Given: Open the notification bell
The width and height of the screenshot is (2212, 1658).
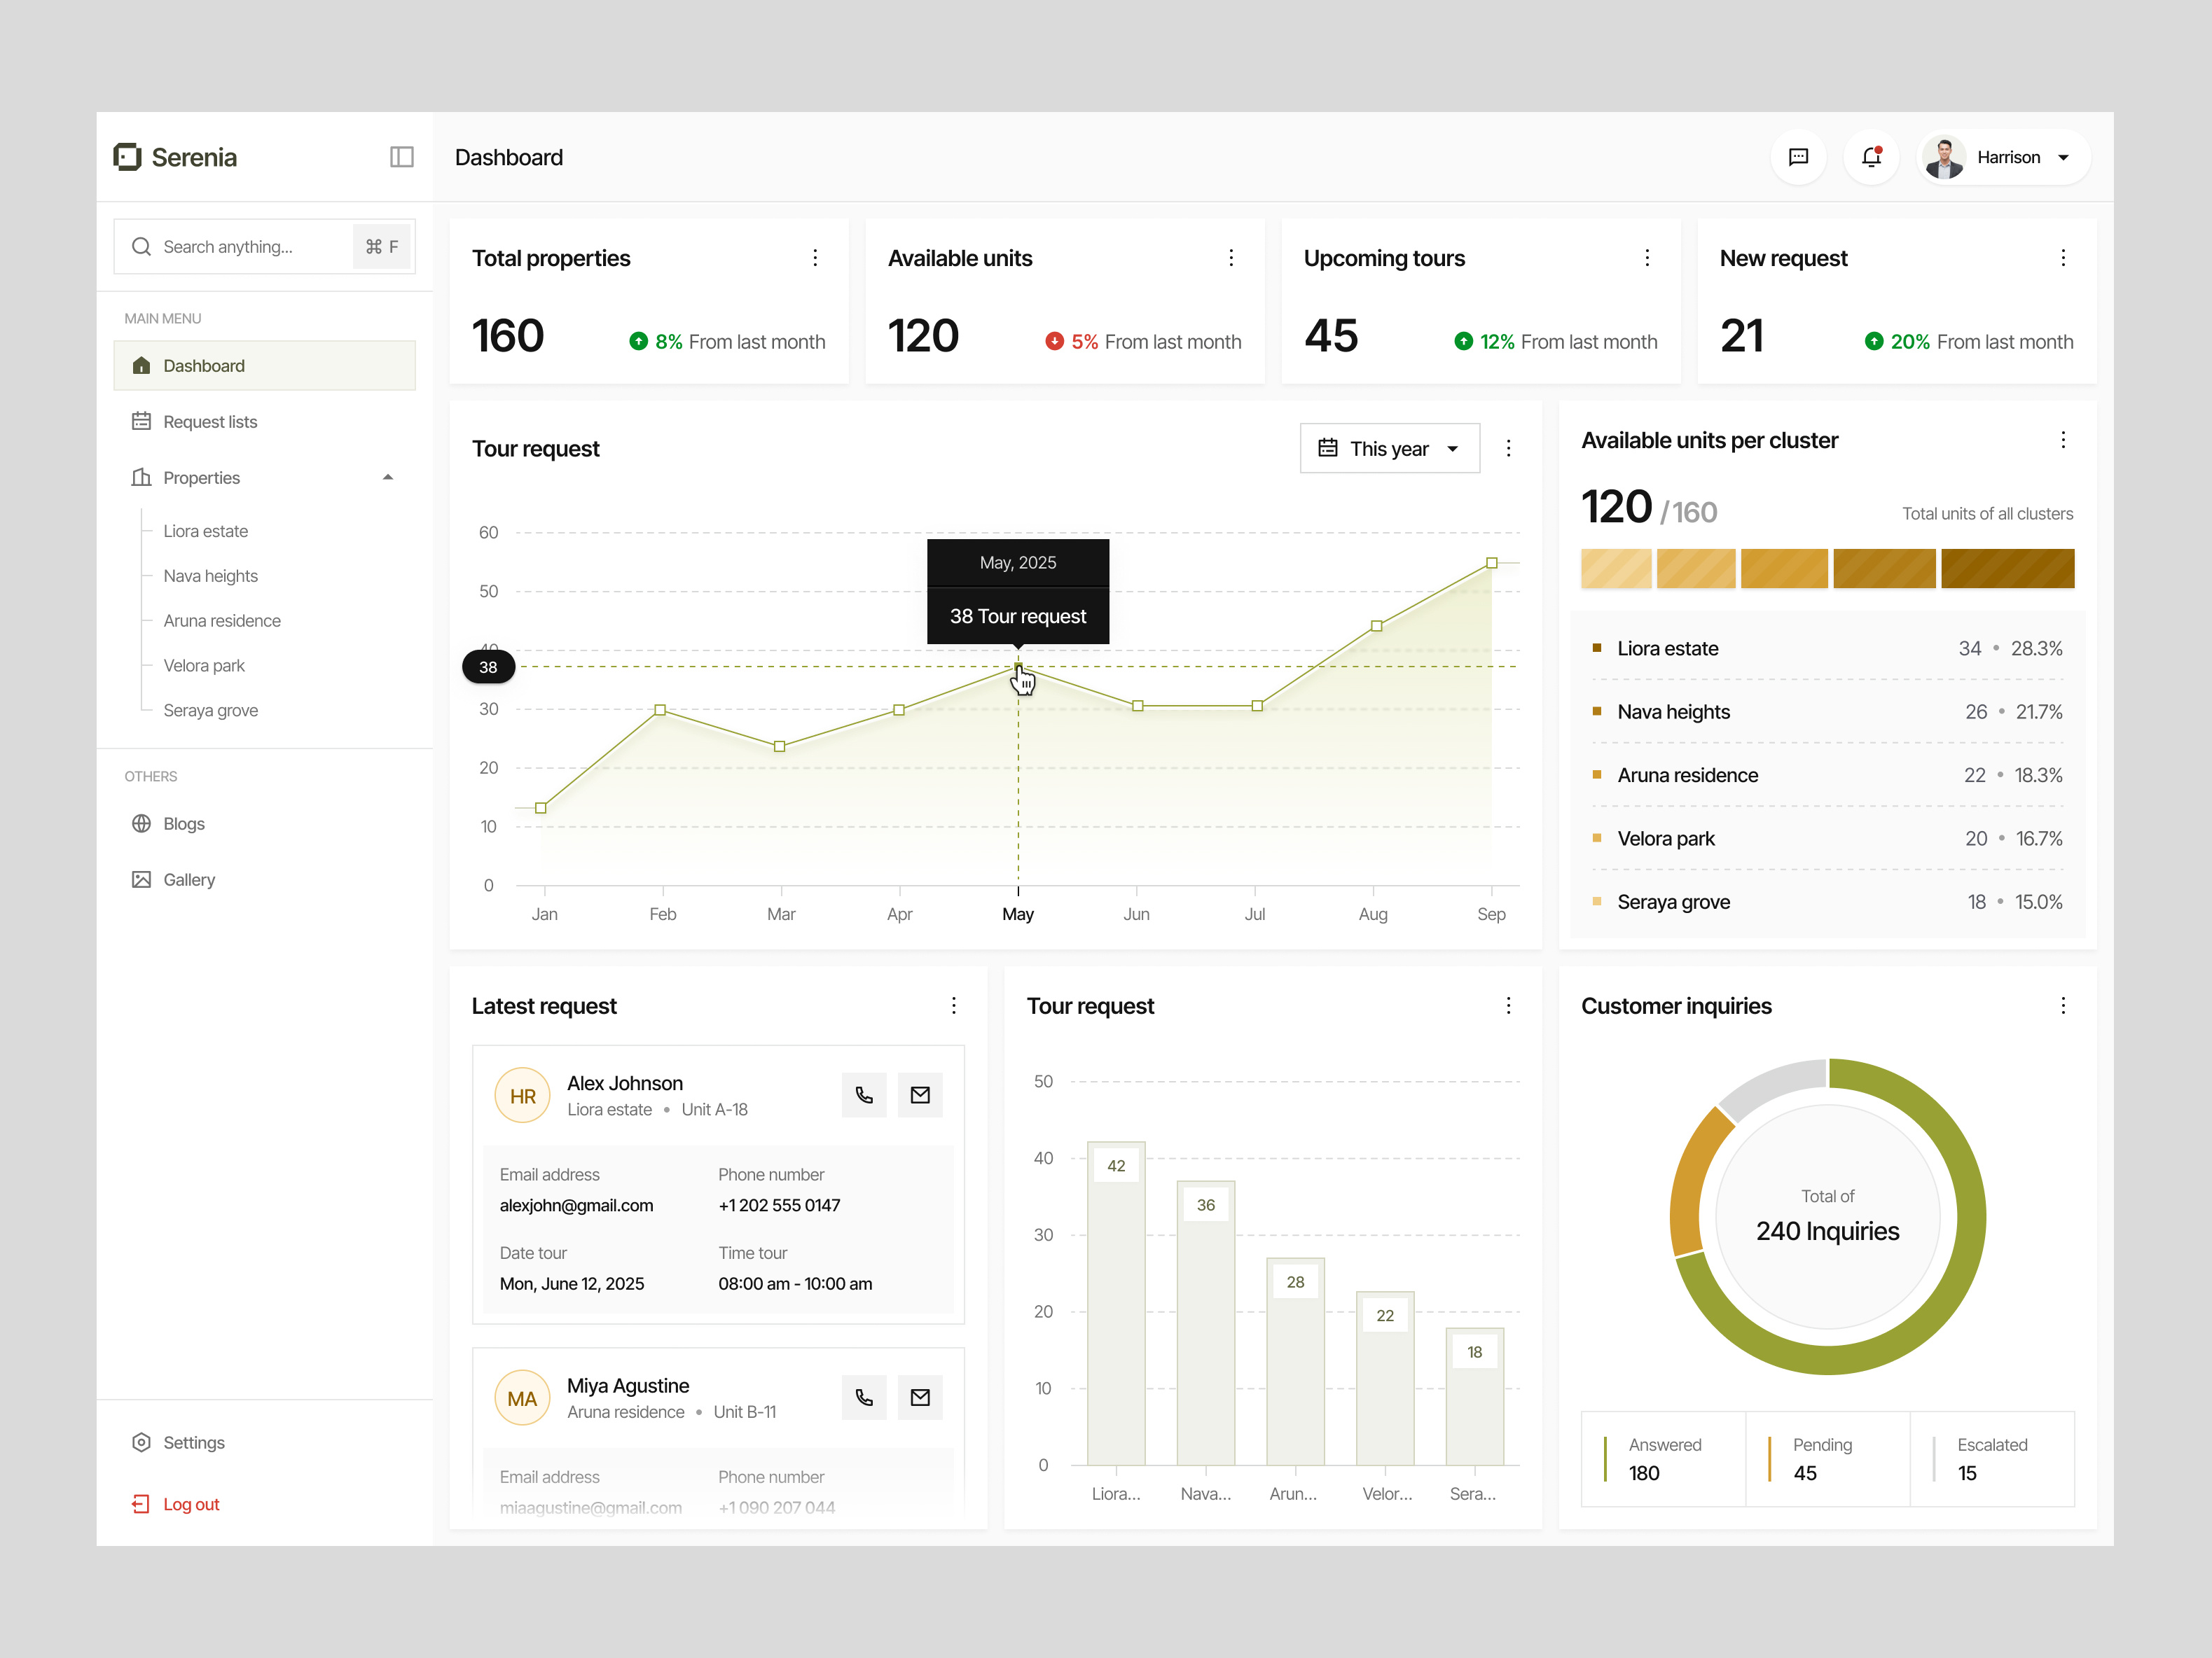Looking at the screenshot, I should click(x=1871, y=157).
